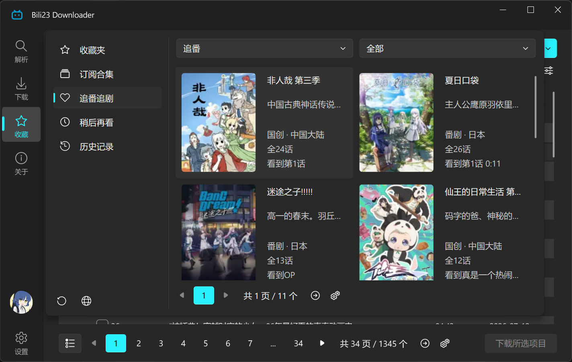572x362 pixels.
Task: Go to page 2 in bottom pager
Action: click(139, 343)
